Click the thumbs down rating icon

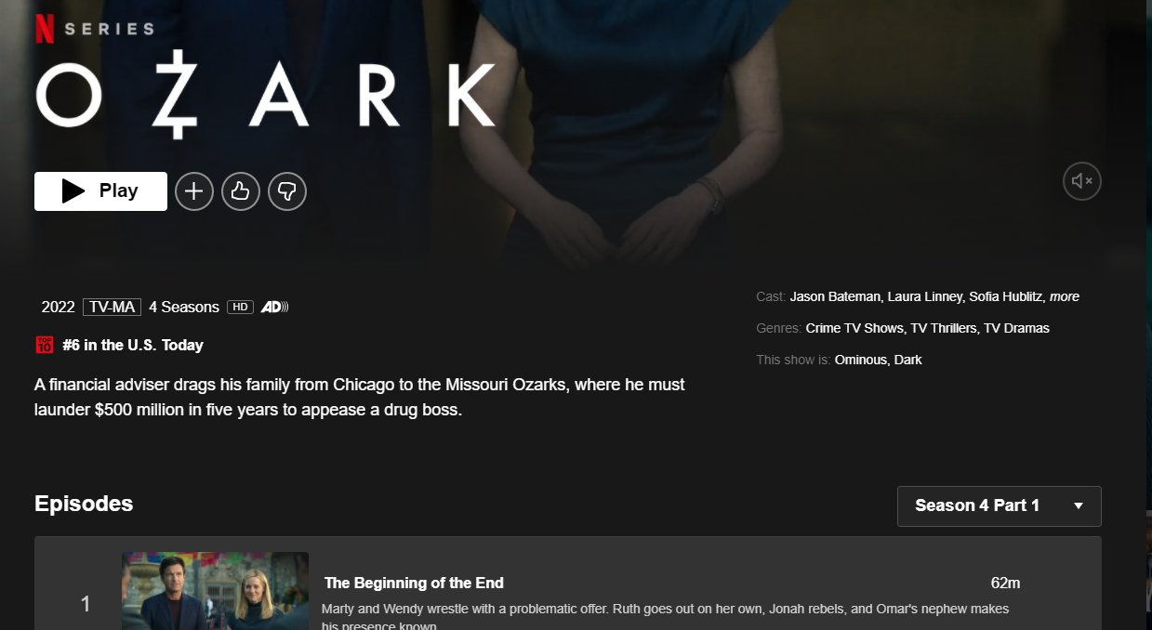coord(287,191)
